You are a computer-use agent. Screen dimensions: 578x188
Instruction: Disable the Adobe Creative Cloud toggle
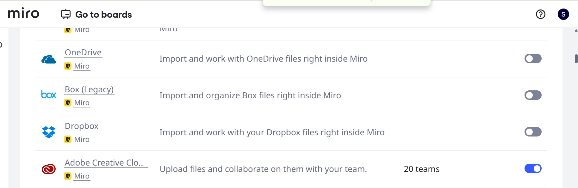[533, 168]
